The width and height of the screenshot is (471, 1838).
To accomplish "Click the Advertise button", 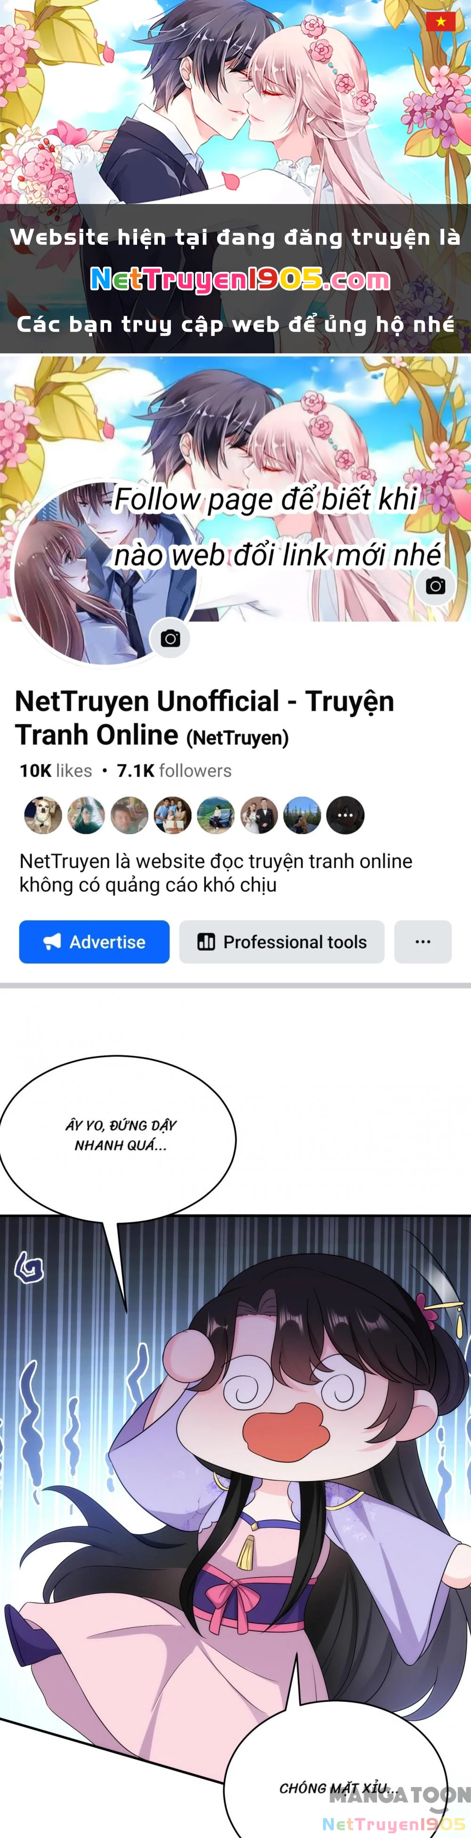I will [x=94, y=942].
